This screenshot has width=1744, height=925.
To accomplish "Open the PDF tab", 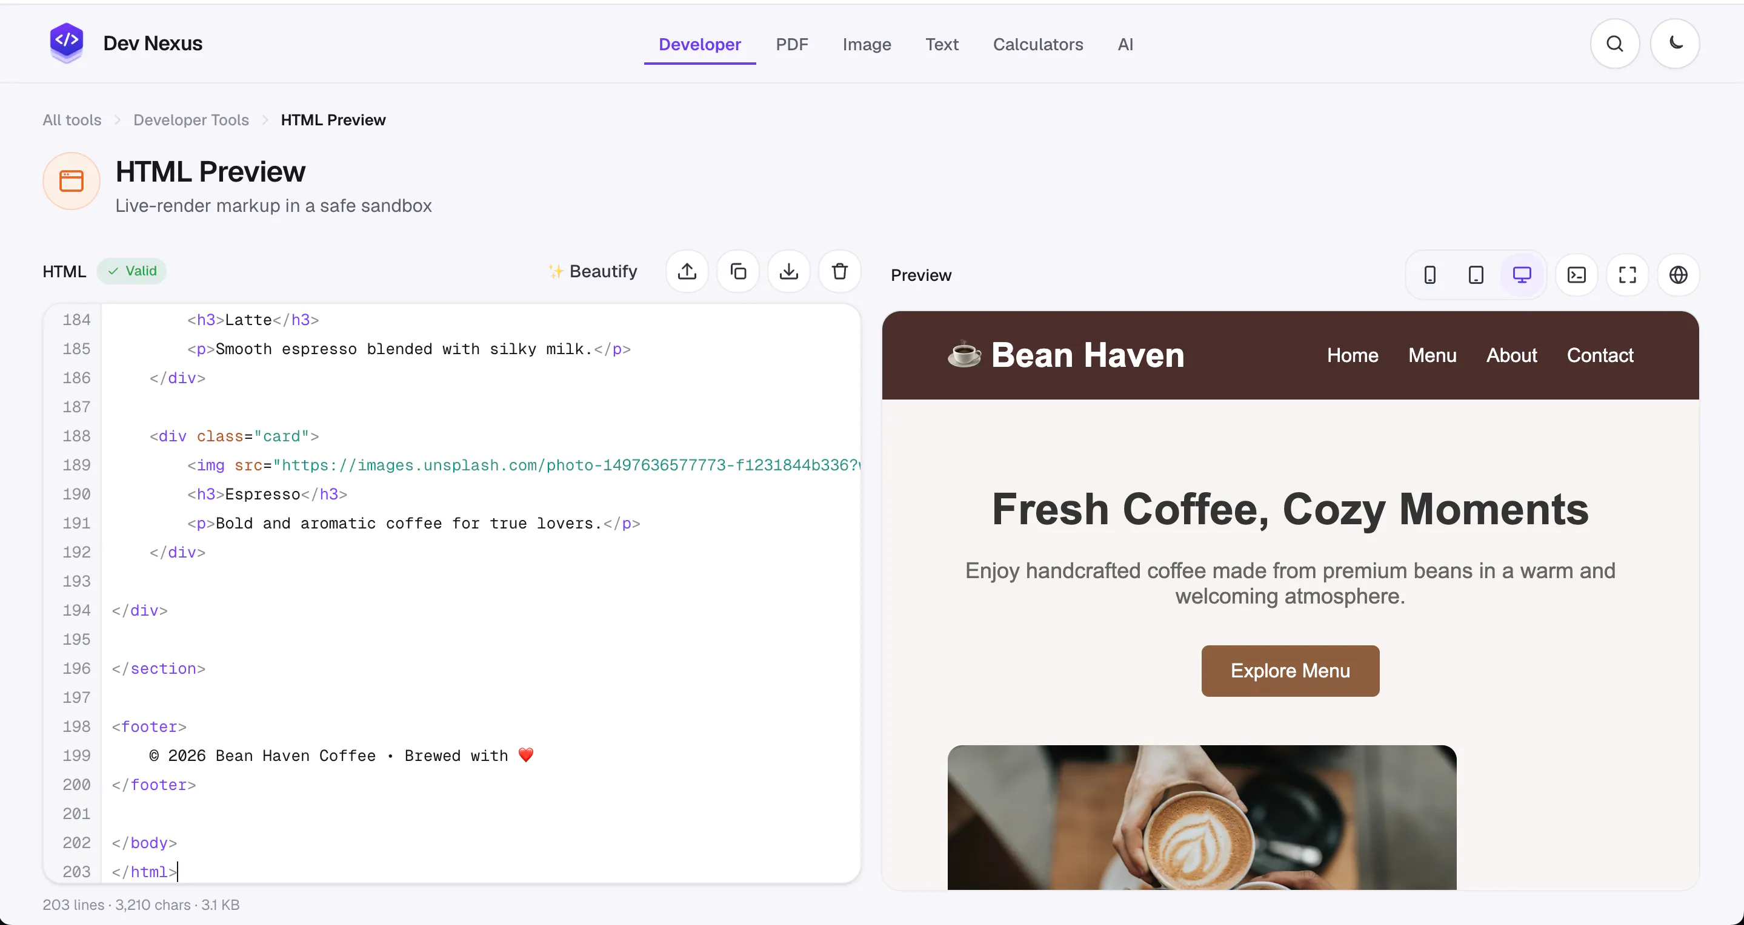I will pos(792,45).
